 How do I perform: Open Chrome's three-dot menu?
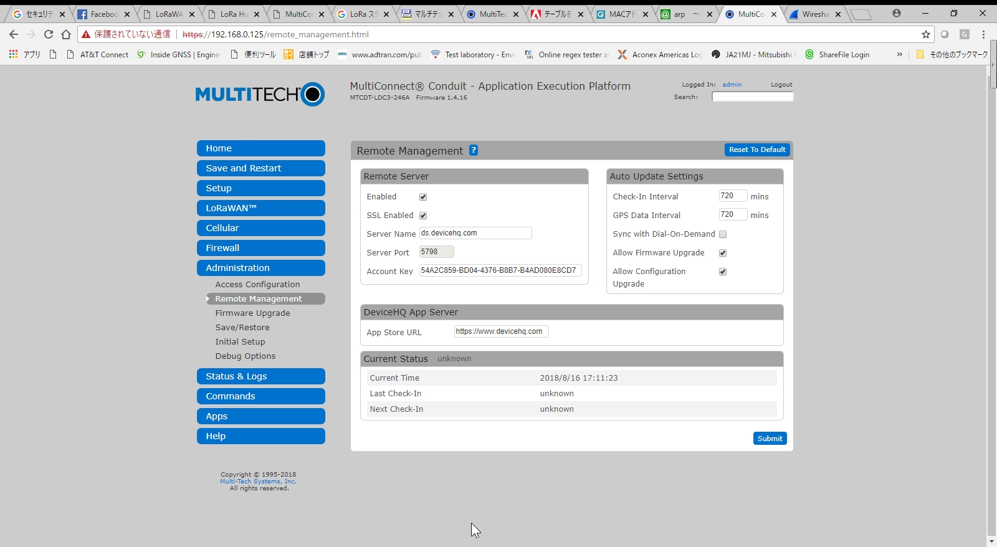coord(984,34)
